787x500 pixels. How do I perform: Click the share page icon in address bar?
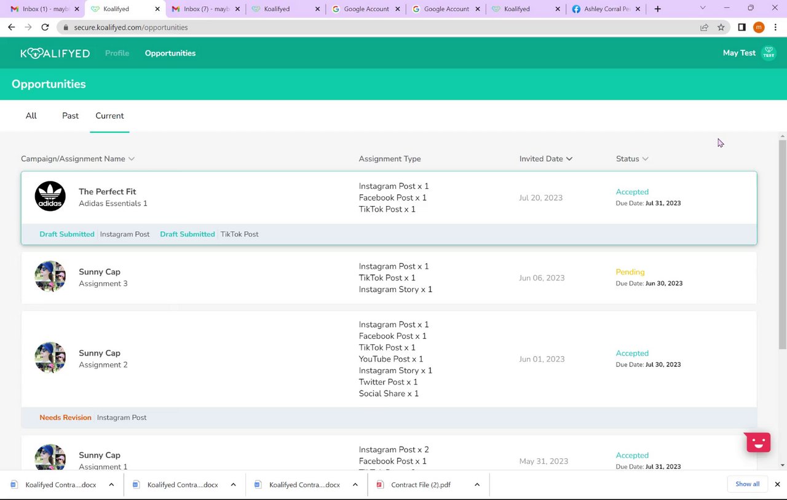pyautogui.click(x=704, y=27)
